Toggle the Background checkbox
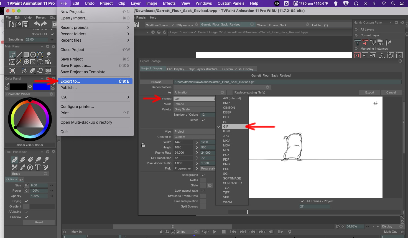Viewport: 408px width, 238px height. pos(203,175)
